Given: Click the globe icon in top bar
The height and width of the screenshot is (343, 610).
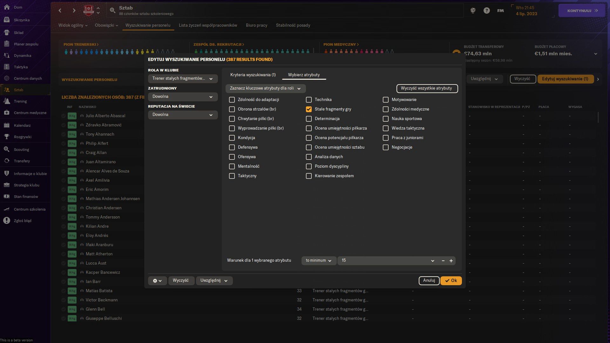Looking at the screenshot, I should (473, 10).
